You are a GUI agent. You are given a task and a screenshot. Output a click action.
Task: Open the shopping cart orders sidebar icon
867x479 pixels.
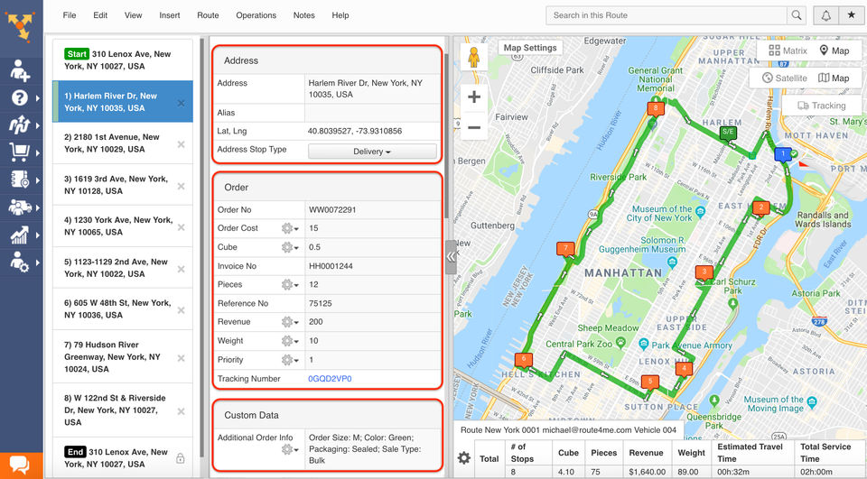pos(20,152)
